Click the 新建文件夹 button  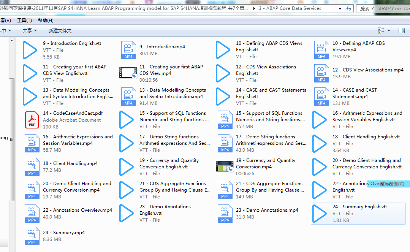pyautogui.click(x=60, y=31)
